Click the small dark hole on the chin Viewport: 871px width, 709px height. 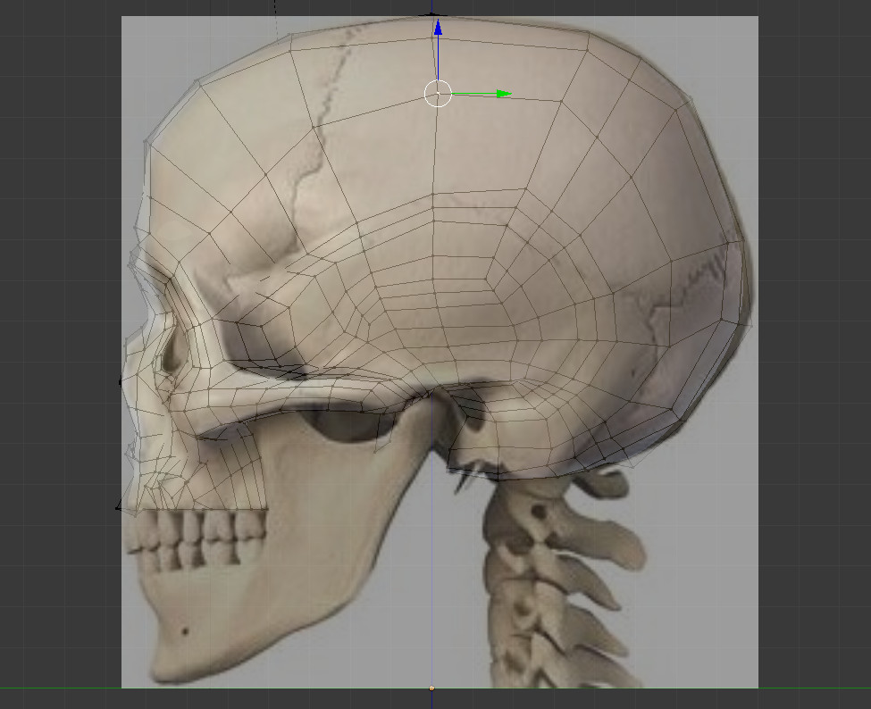[x=185, y=630]
